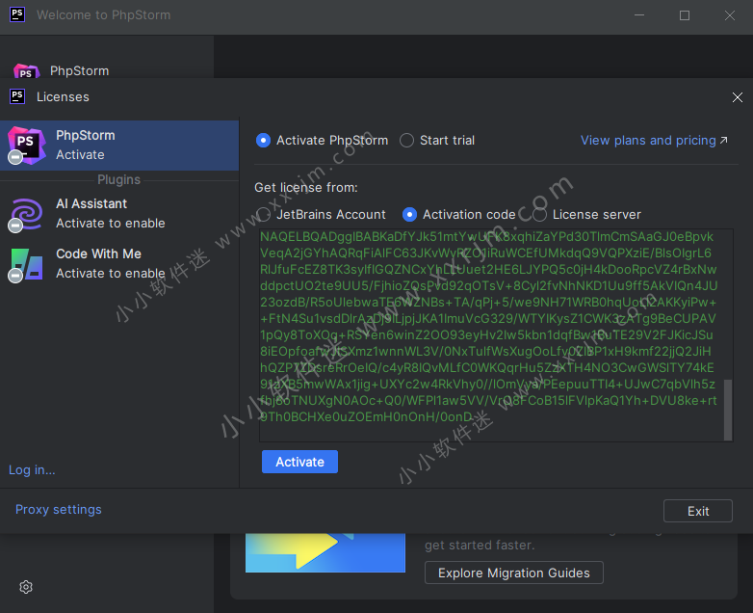Click Explore Migration Guides in Welcome window
Image resolution: width=753 pixels, height=613 pixels.
click(x=514, y=573)
